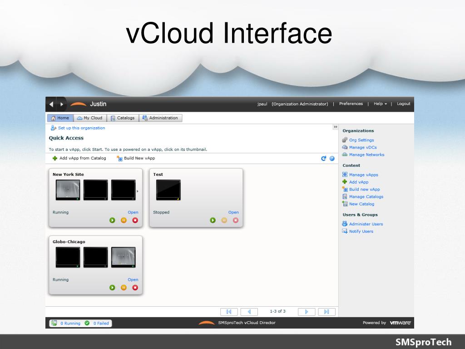Screen dimensions: 465x349
Task: Click suspend icon on Test vApp
Action: click(224, 220)
